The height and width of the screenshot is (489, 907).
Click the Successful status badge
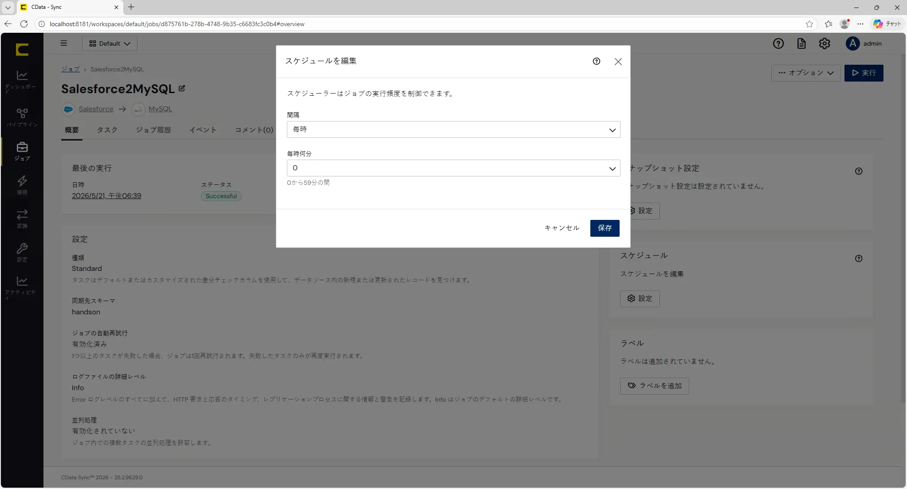(221, 196)
